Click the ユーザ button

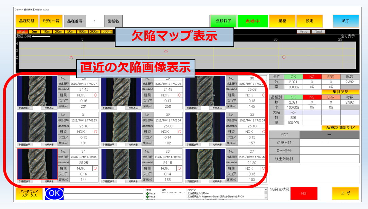tap(345, 193)
